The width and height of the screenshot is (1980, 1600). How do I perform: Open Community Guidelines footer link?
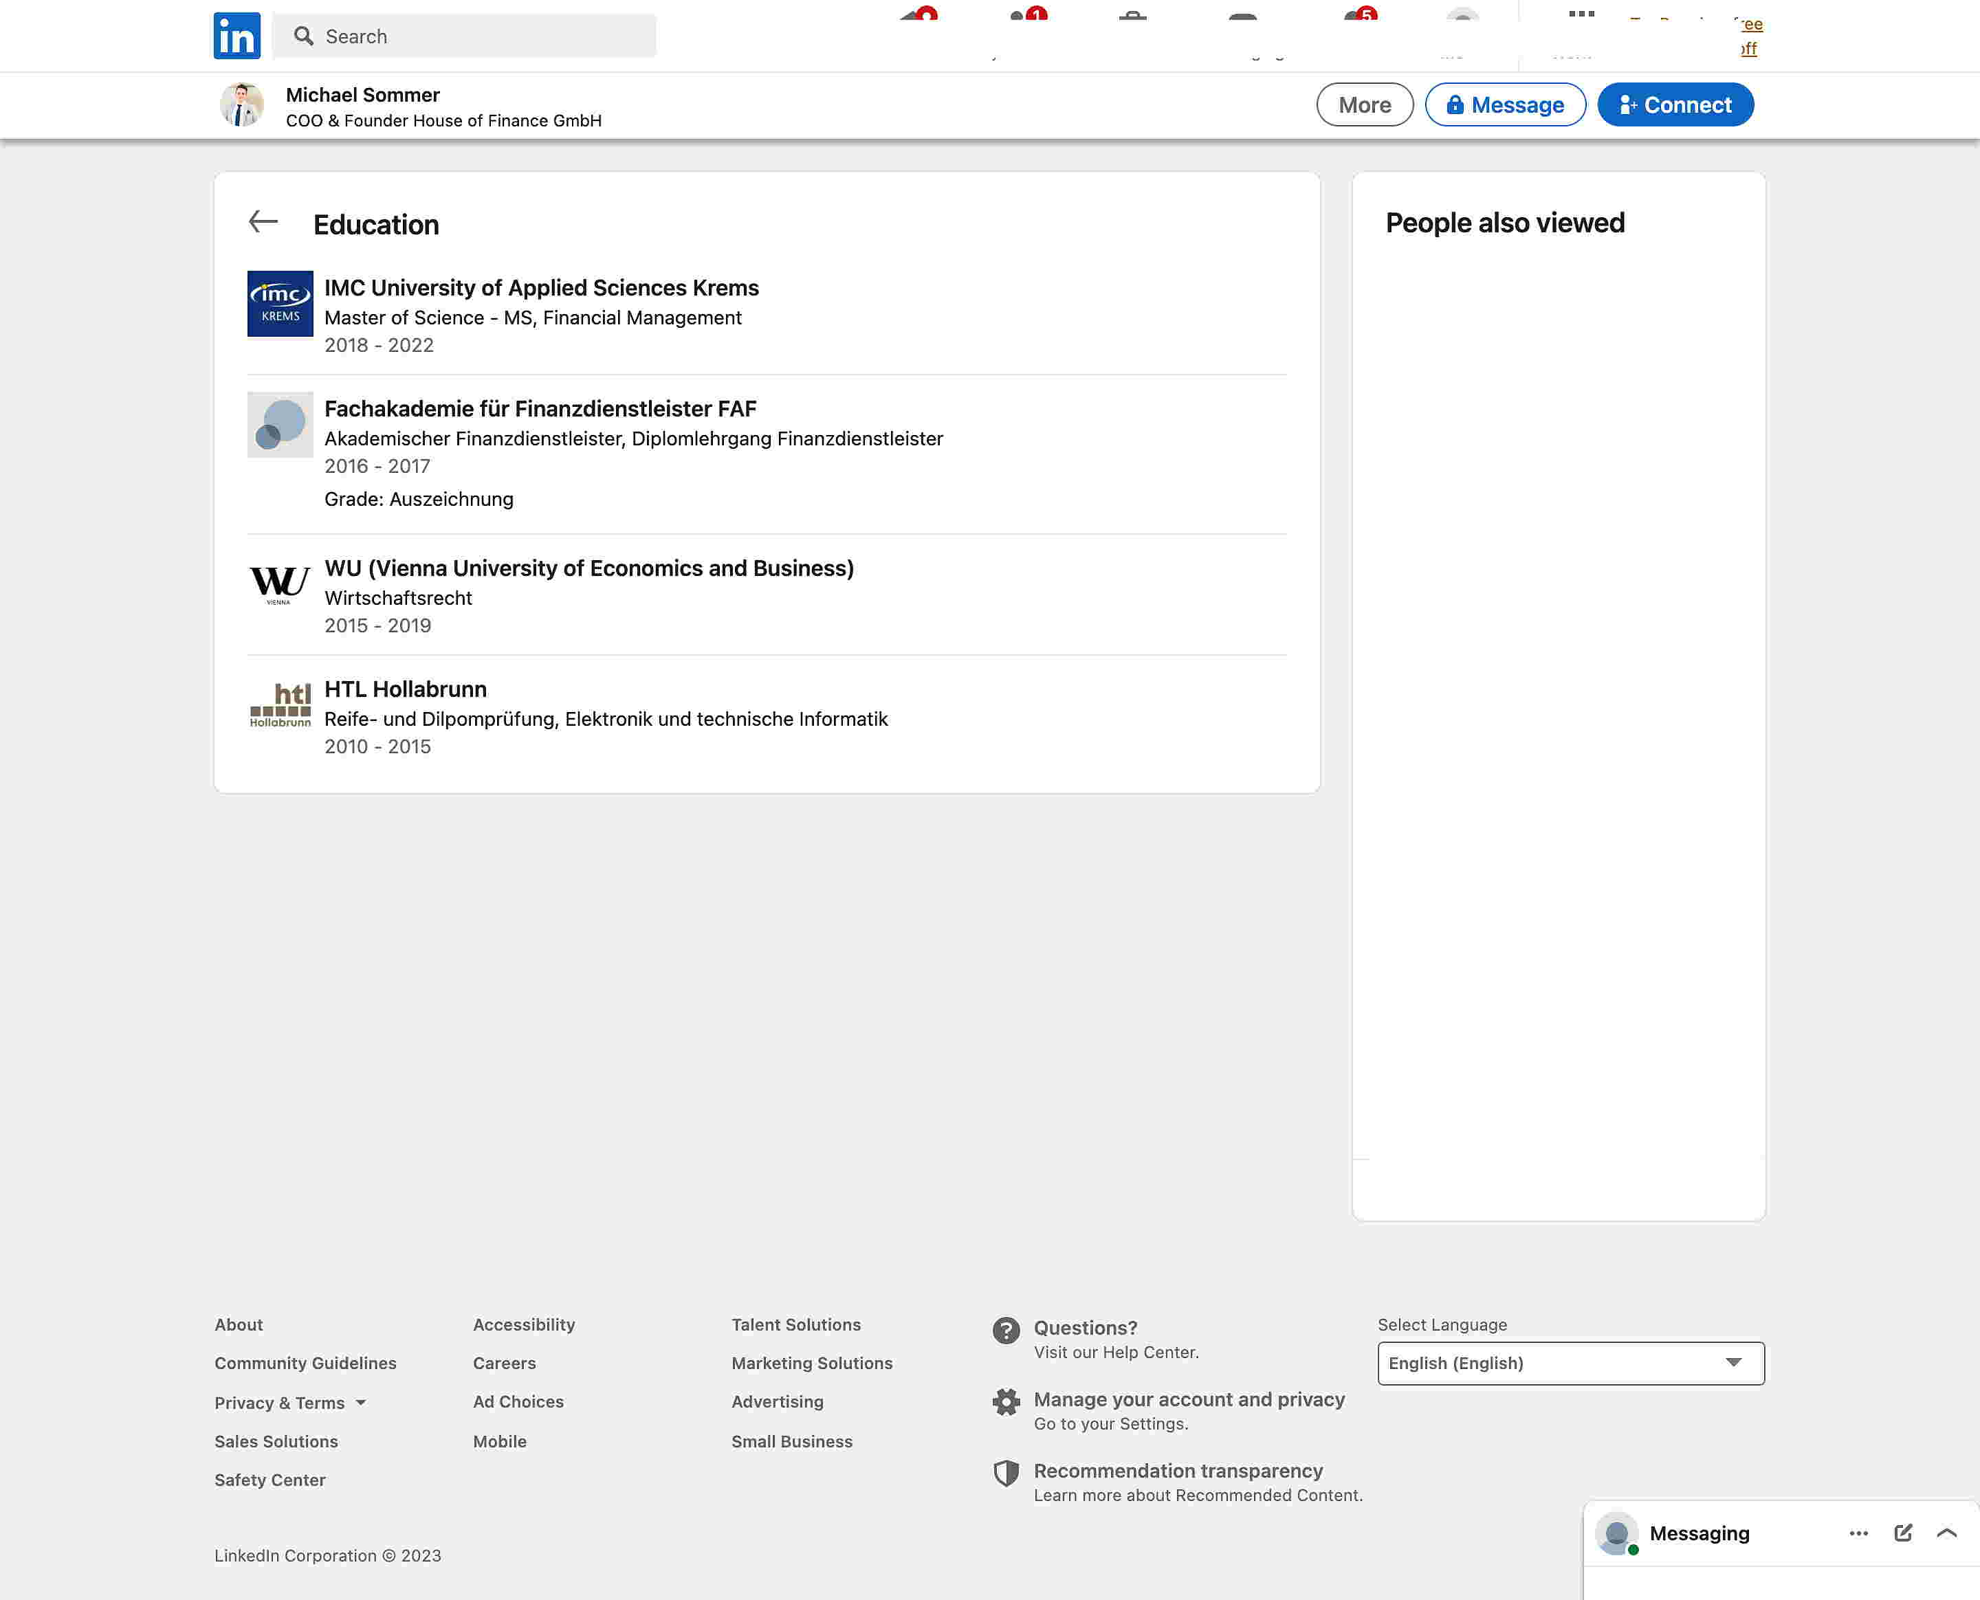[x=305, y=1363]
